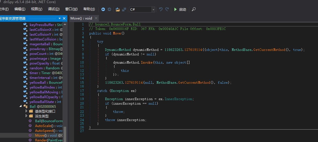Screen dimensions: 318x142
Task: Click the redo icon in toolbar
Action: pyautogui.click(x=167, y=9)
